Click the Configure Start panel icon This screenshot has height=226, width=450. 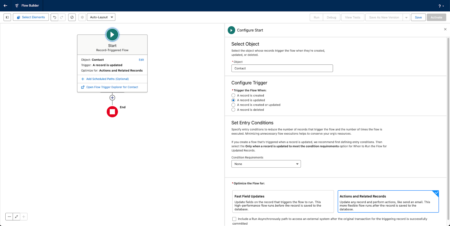[231, 30]
